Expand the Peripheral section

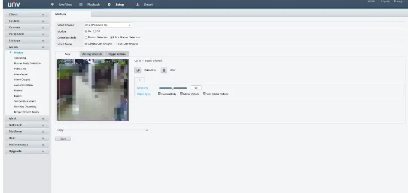27,34
